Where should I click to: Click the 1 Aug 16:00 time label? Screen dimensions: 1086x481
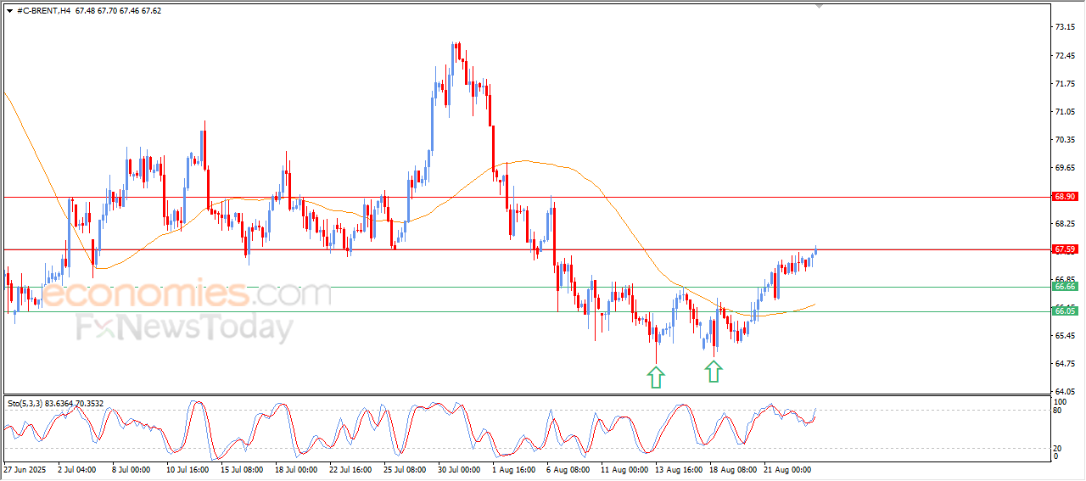[513, 468]
